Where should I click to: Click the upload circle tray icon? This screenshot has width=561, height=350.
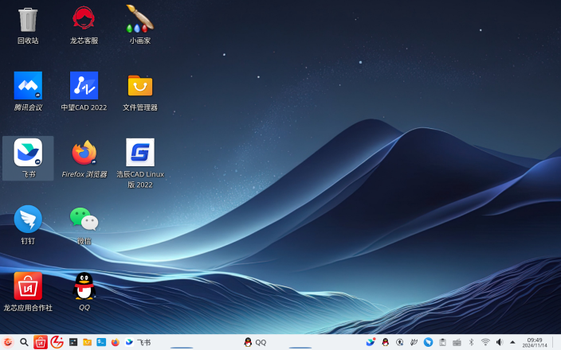(400, 343)
